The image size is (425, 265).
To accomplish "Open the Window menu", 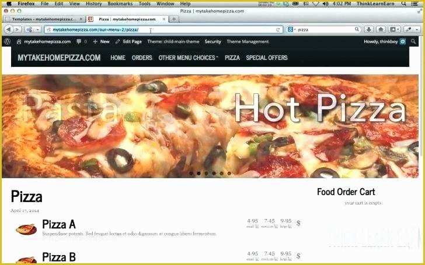I will [x=165, y=3].
